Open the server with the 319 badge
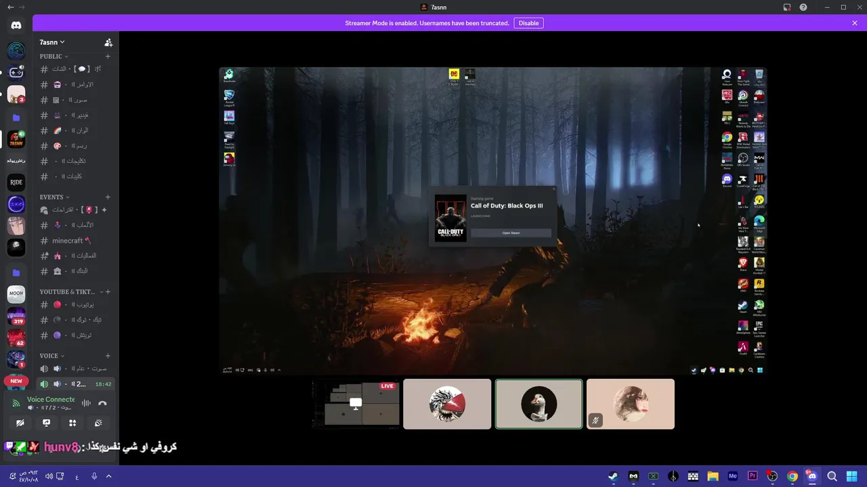The width and height of the screenshot is (867, 487). pyautogui.click(x=16, y=316)
